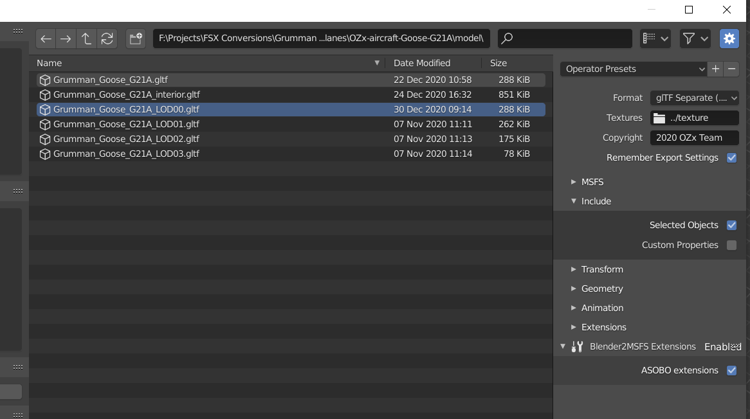Uncheck Remember Export Settings

[731, 157]
